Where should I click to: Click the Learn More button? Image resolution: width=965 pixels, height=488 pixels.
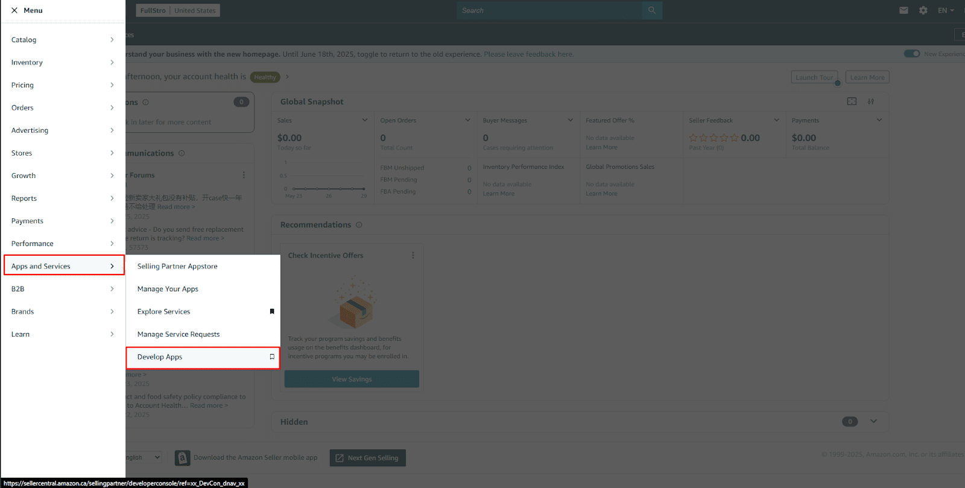pyautogui.click(x=867, y=77)
